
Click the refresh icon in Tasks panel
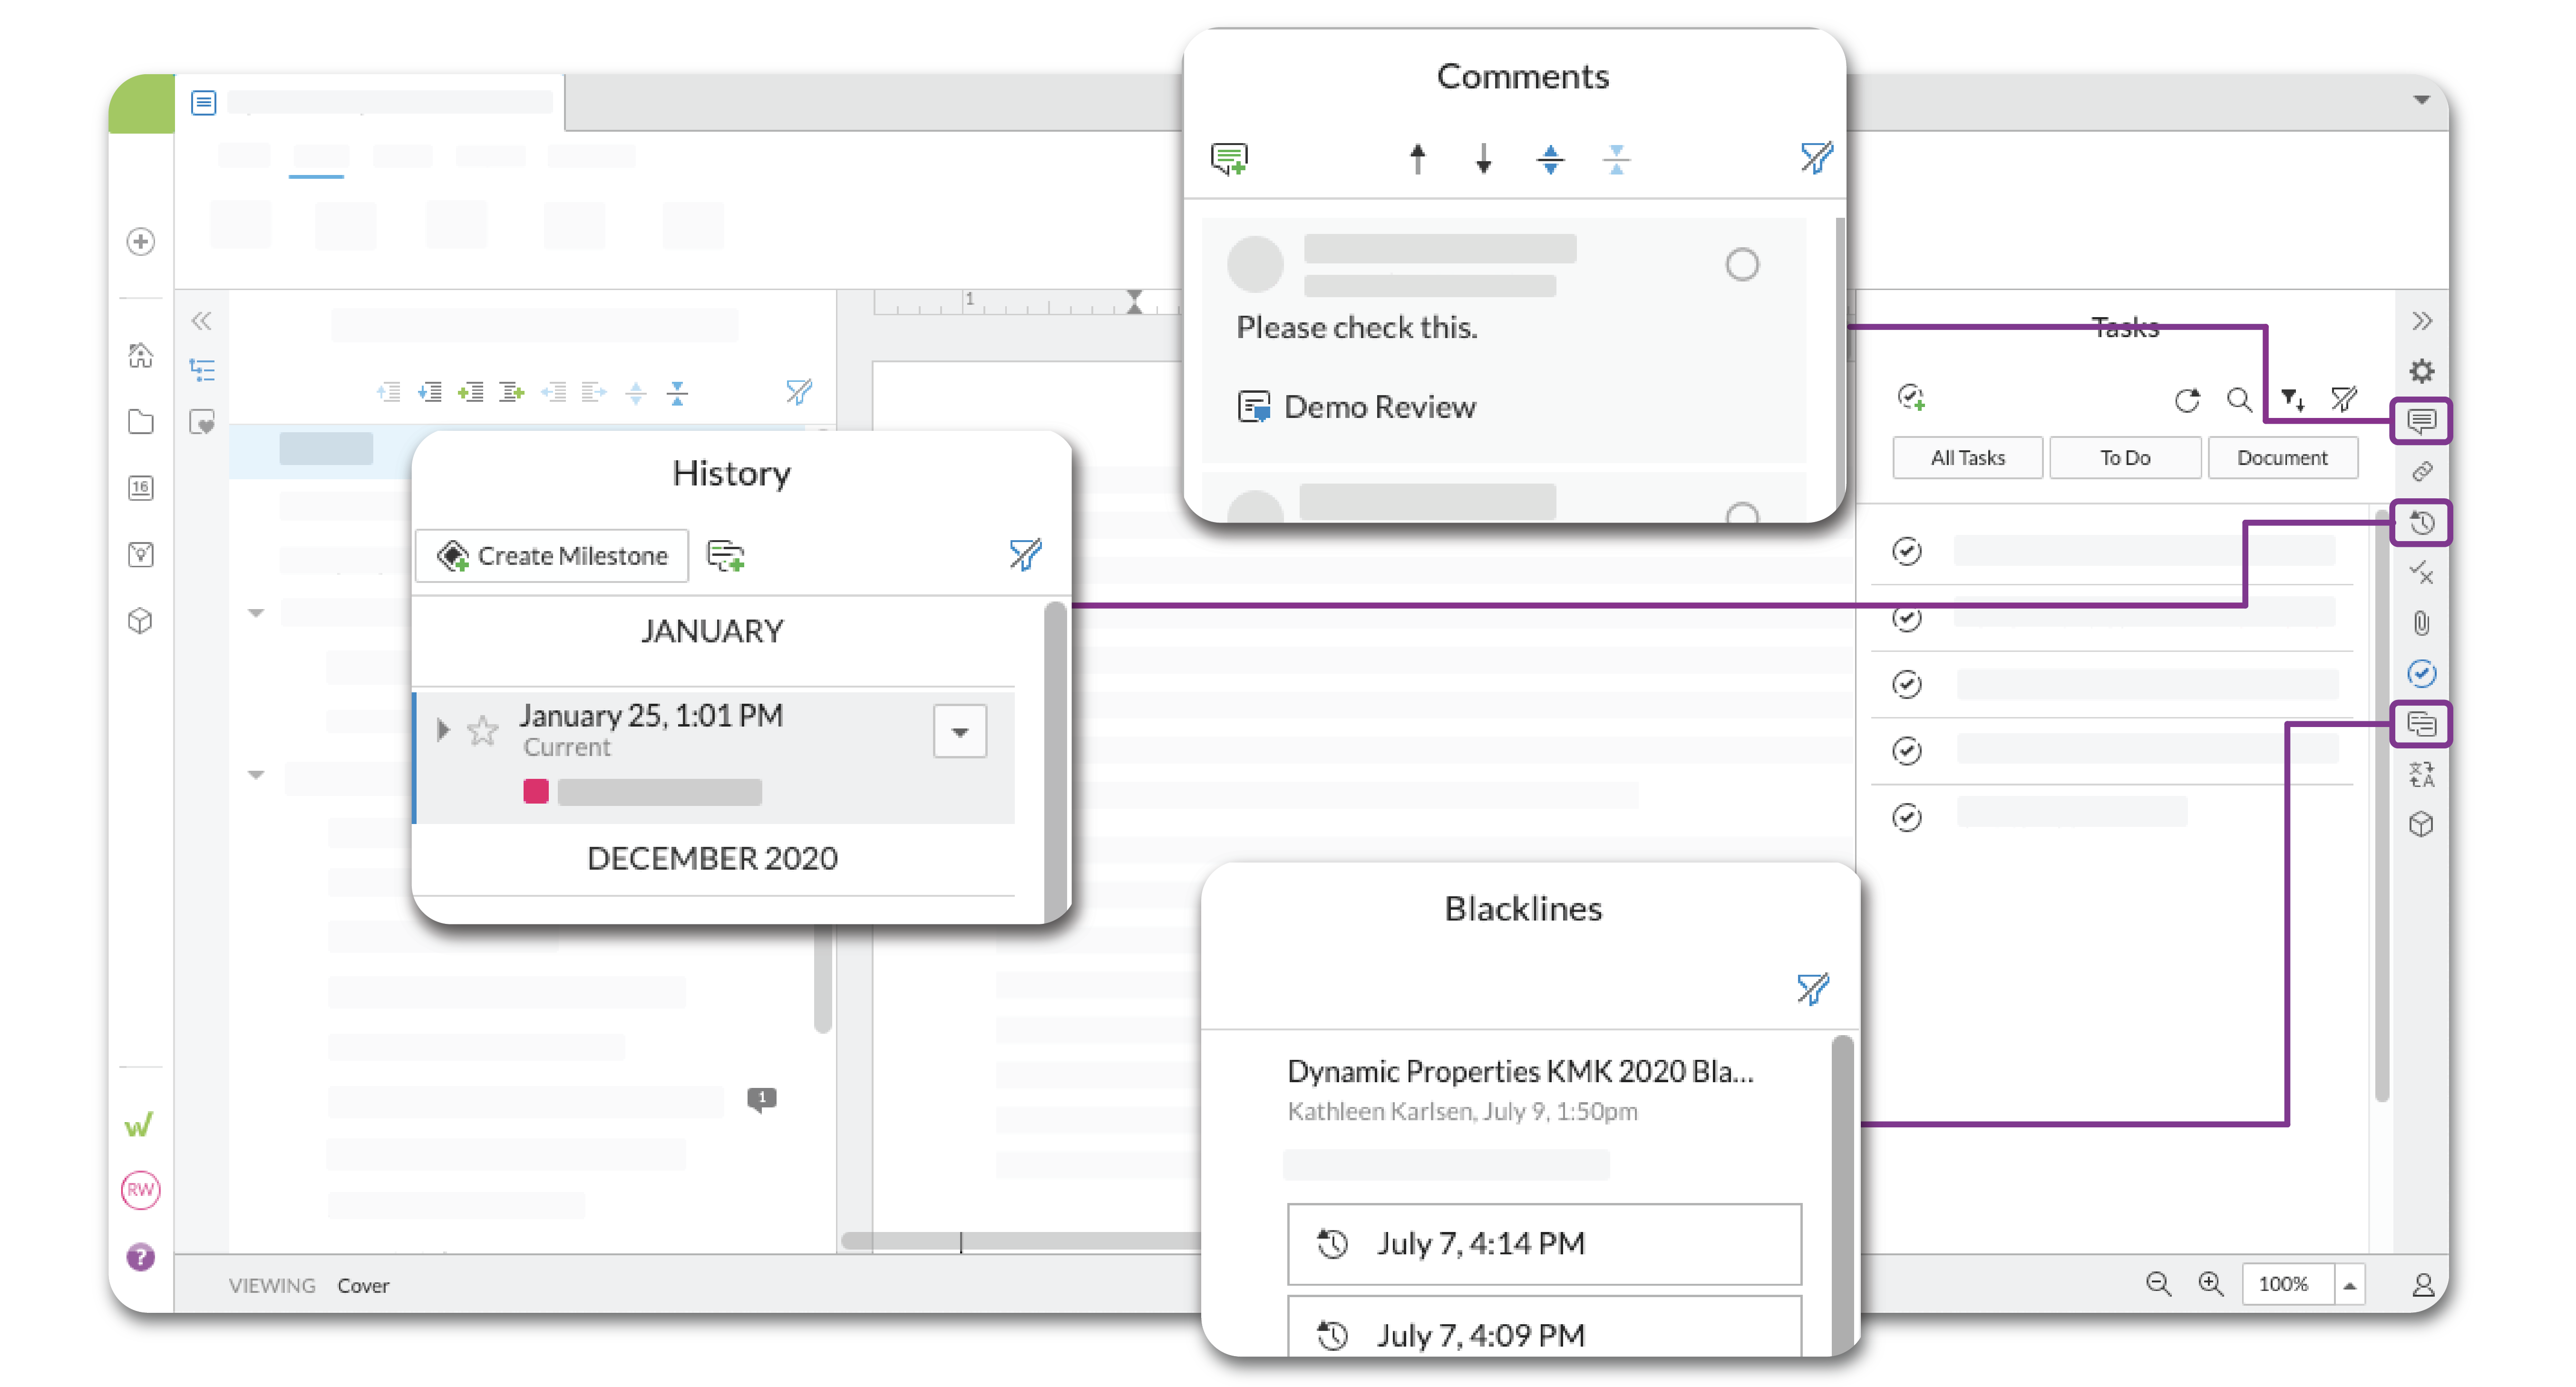[x=2187, y=400]
